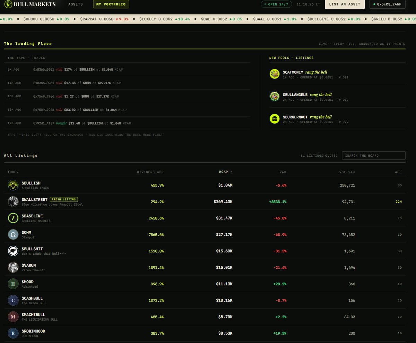The image size is (416, 343).
Task: Click the $CATMONEY new pool icon
Action: [275, 74]
